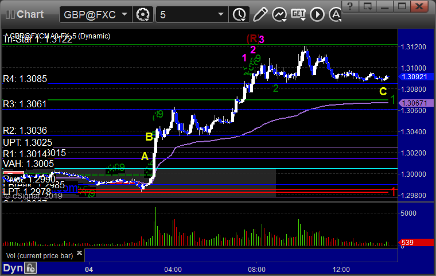Click the 1.30400 price axis label

tap(413, 131)
